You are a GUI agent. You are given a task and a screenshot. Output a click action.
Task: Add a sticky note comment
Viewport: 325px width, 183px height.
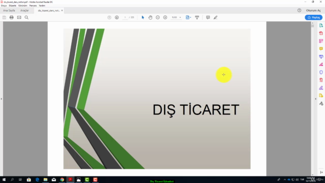tap(208, 17)
